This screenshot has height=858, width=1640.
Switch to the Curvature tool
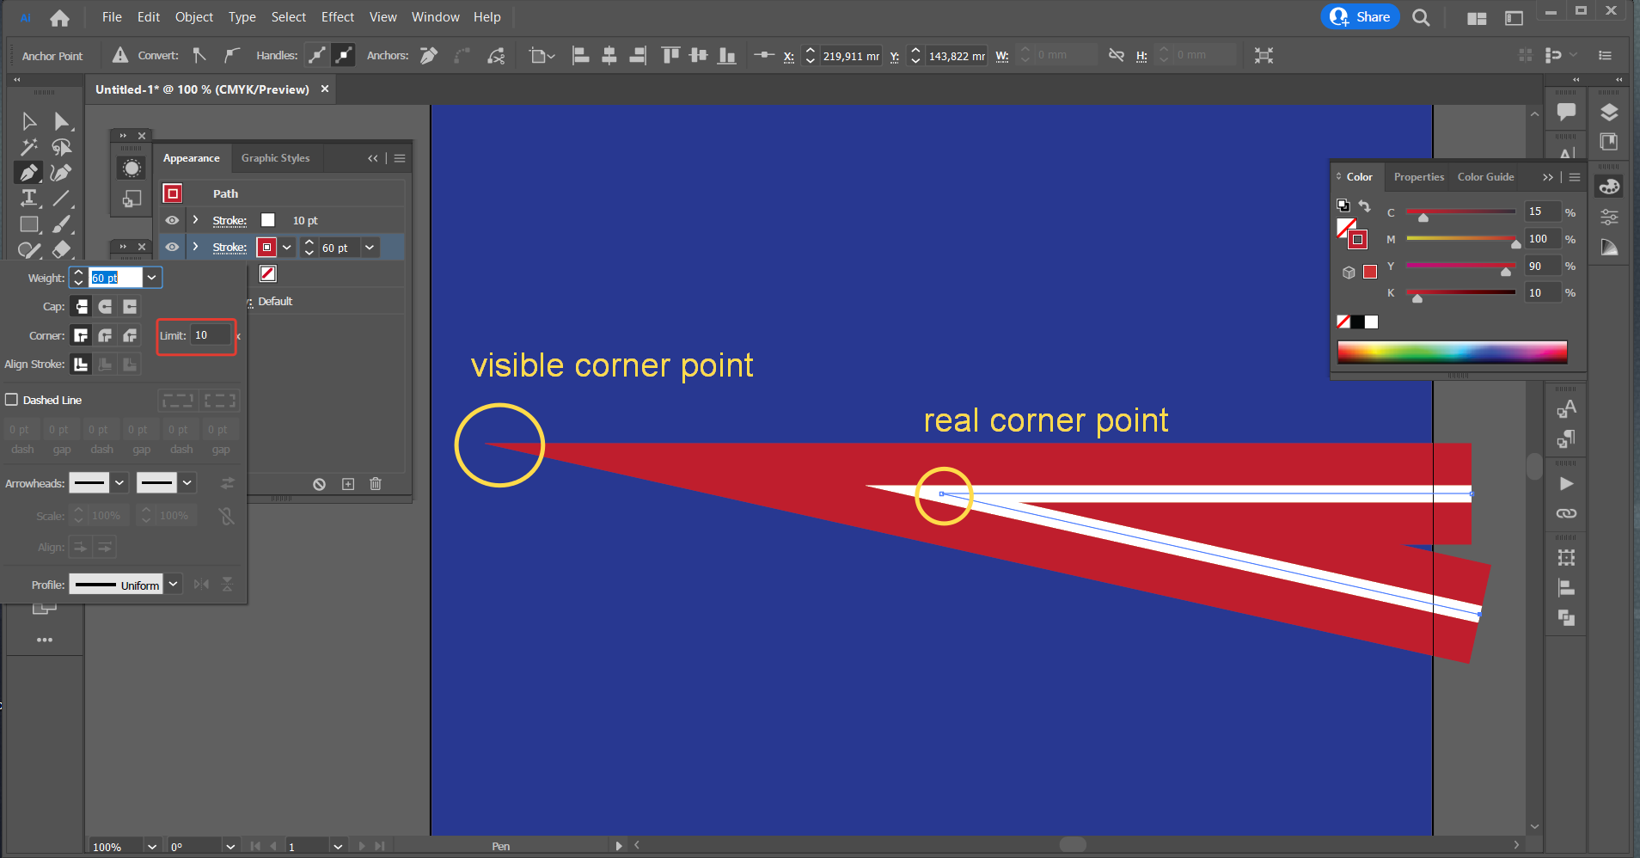pos(61,172)
